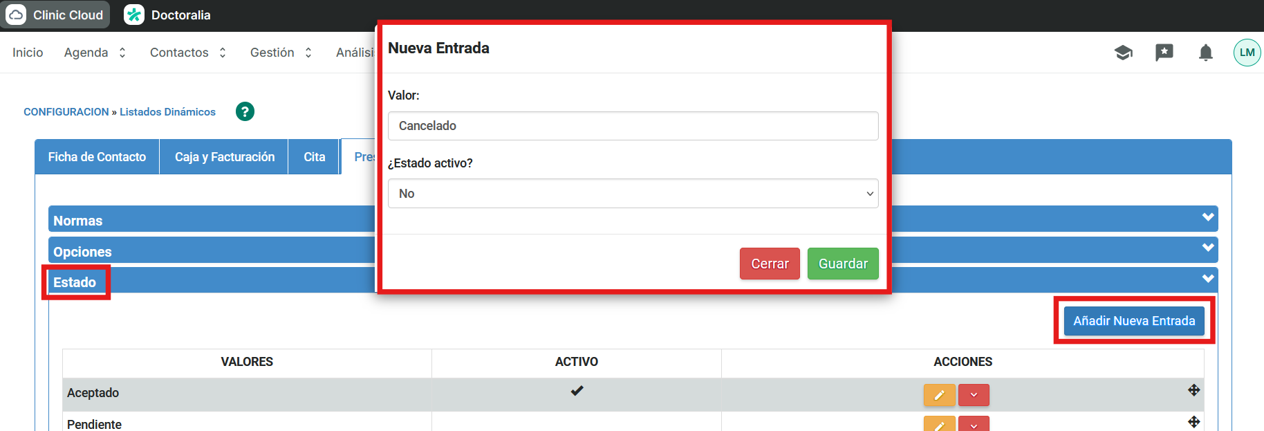Click the Valor input field

(x=633, y=126)
